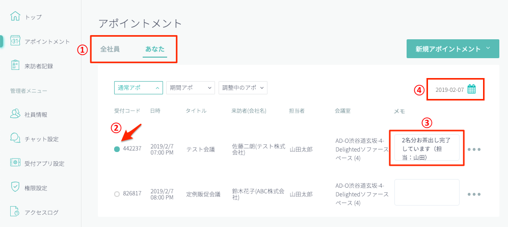Screen dimensions: 508x227
Task: Click the employee information people icon
Action: click(x=15, y=114)
